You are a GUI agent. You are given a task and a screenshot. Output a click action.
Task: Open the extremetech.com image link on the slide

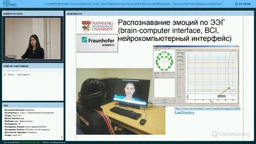(x=207, y=110)
